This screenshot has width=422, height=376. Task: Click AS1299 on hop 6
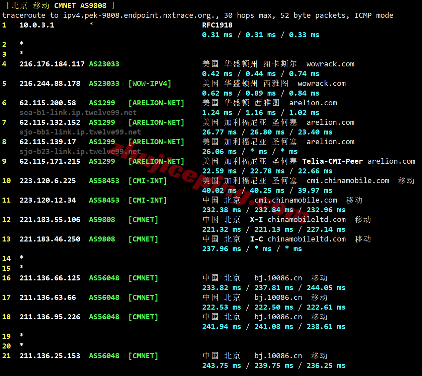tap(102, 103)
